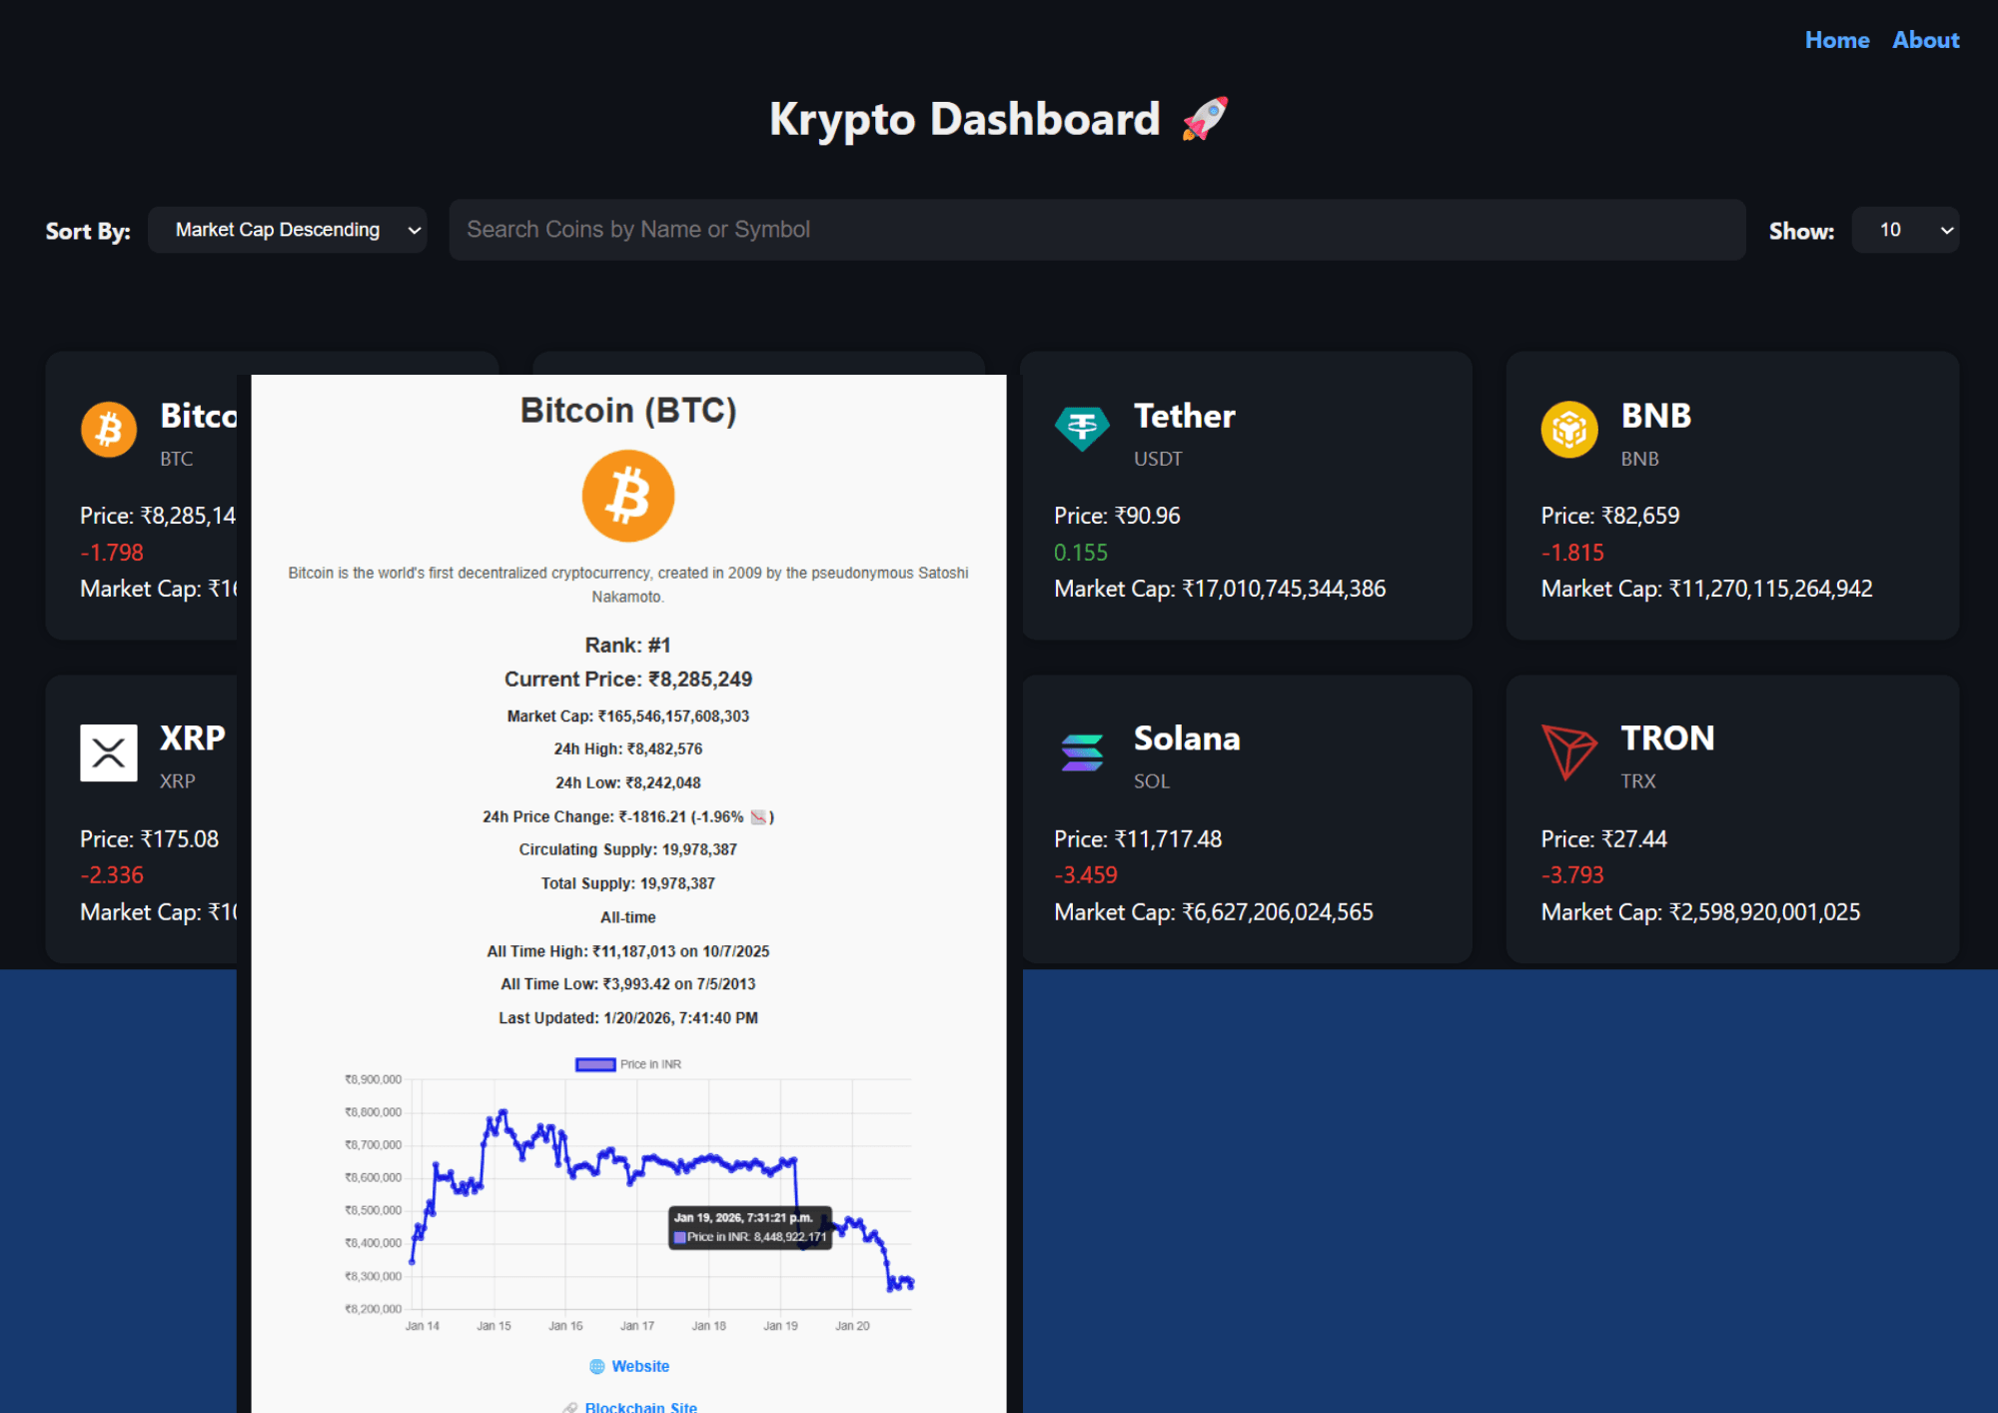The image size is (1998, 1413).
Task: Click the ₹8,900,000 axis label on chart
Action: [373, 1079]
